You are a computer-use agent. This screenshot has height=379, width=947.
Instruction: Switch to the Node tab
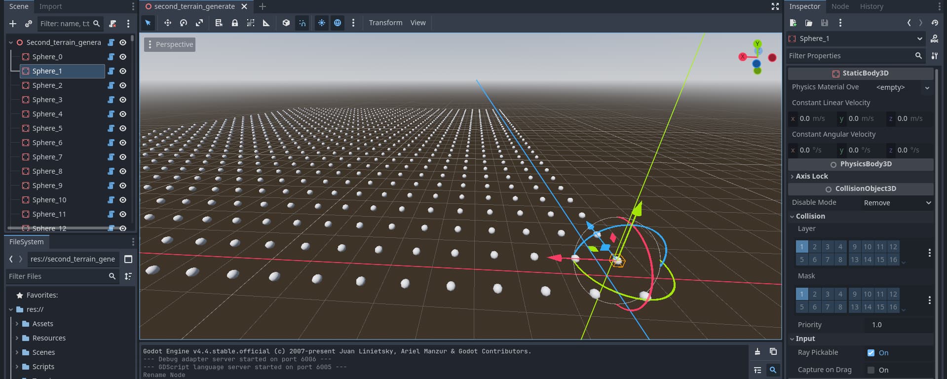[840, 6]
